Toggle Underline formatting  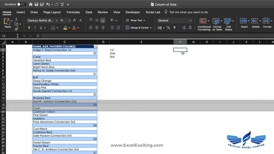41,27
